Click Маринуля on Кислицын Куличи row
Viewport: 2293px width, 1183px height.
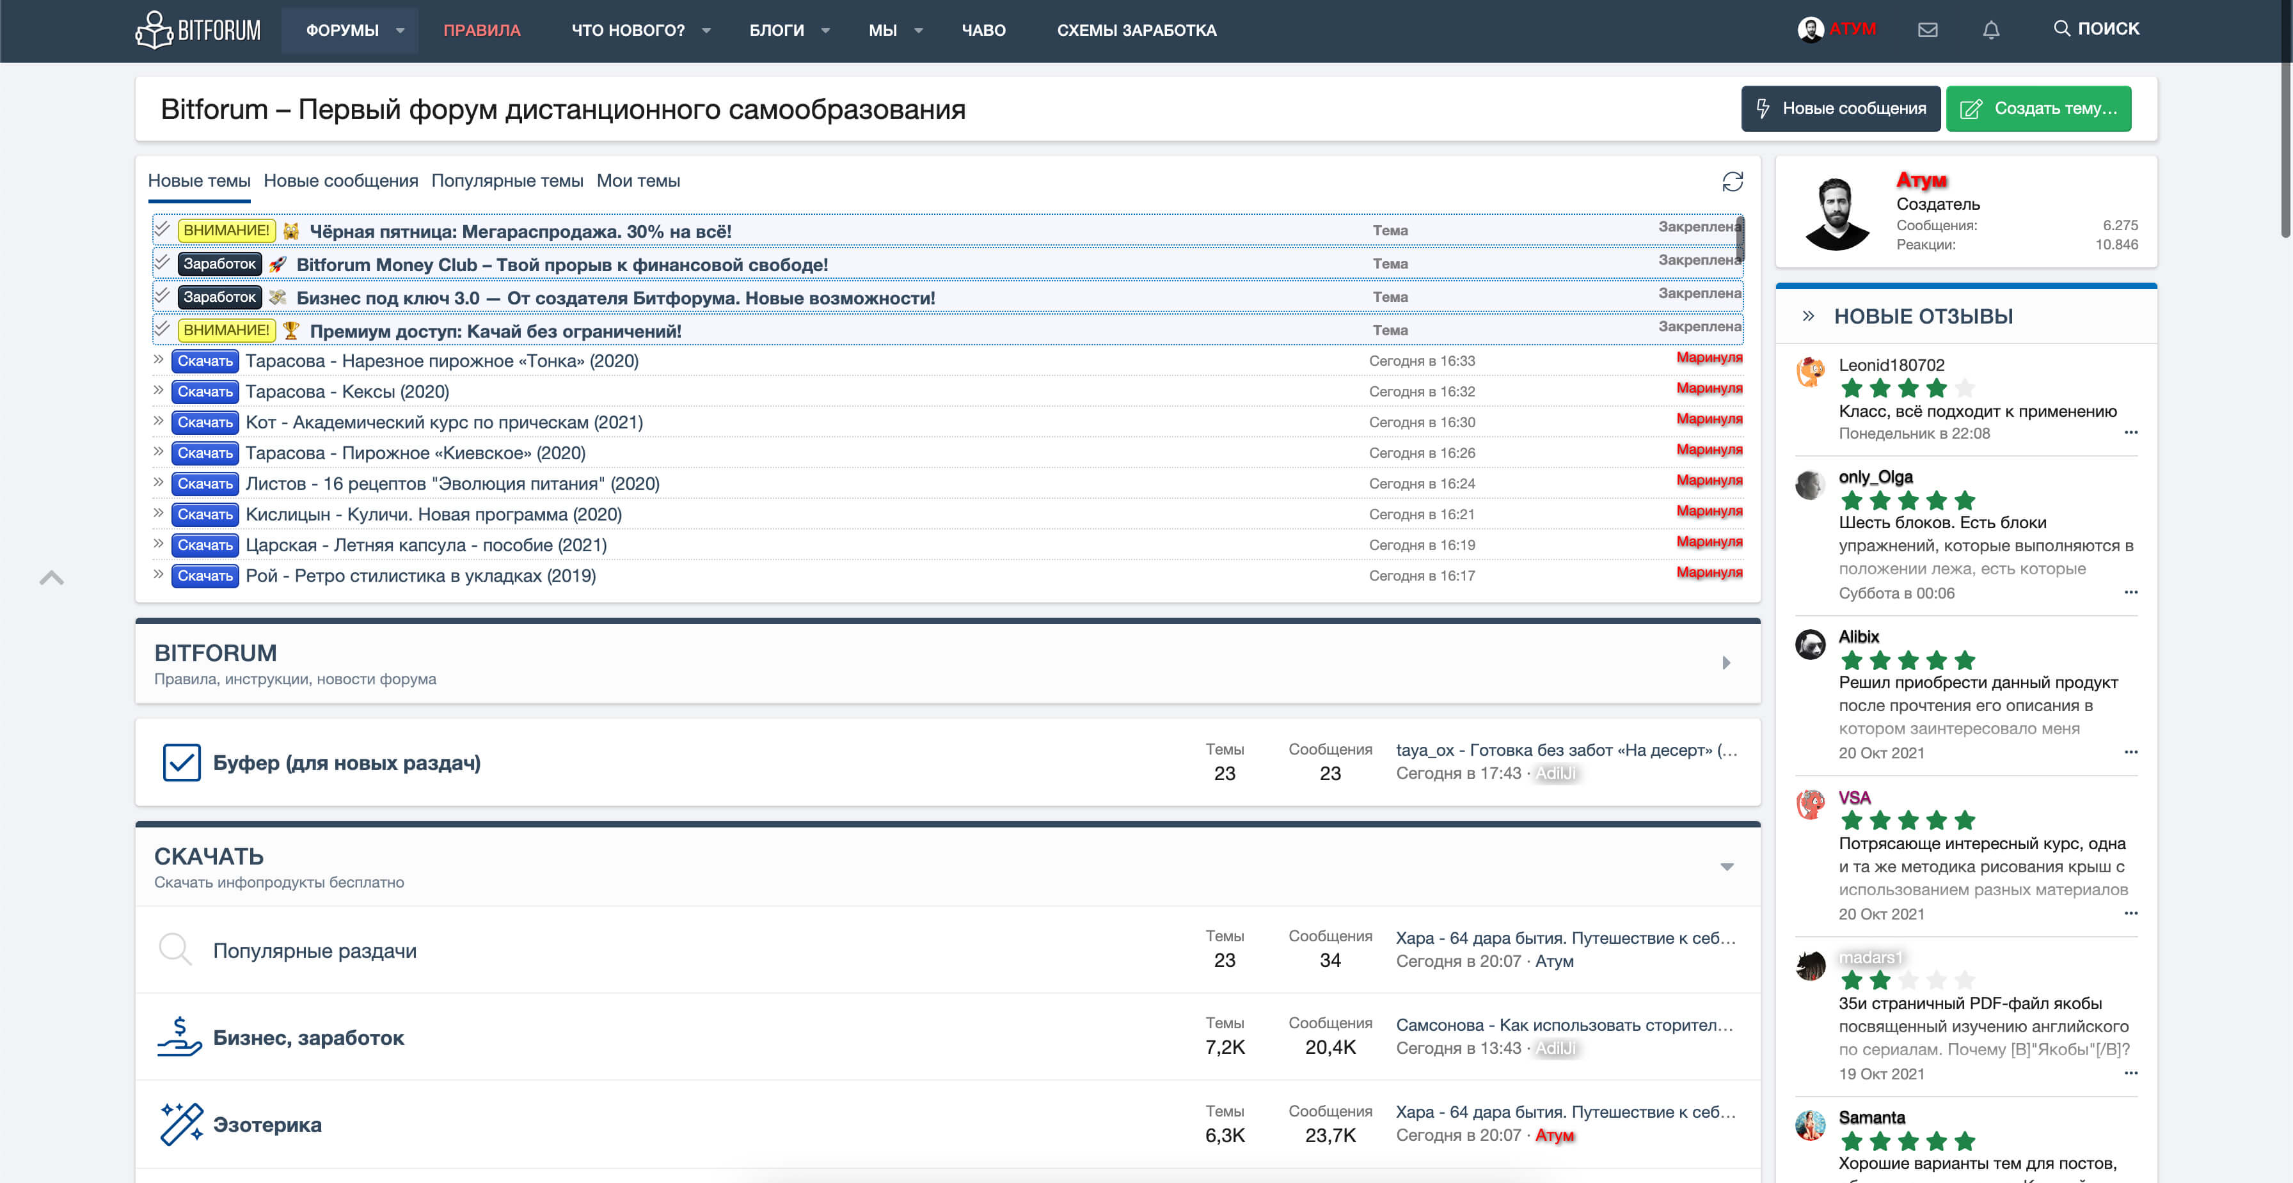pyautogui.click(x=1709, y=510)
